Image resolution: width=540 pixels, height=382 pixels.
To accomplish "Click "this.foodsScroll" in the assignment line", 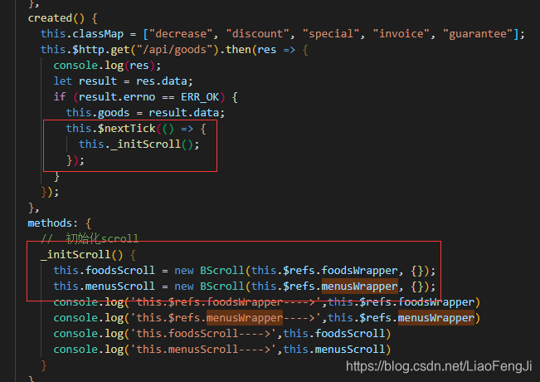I will [x=104, y=270].
